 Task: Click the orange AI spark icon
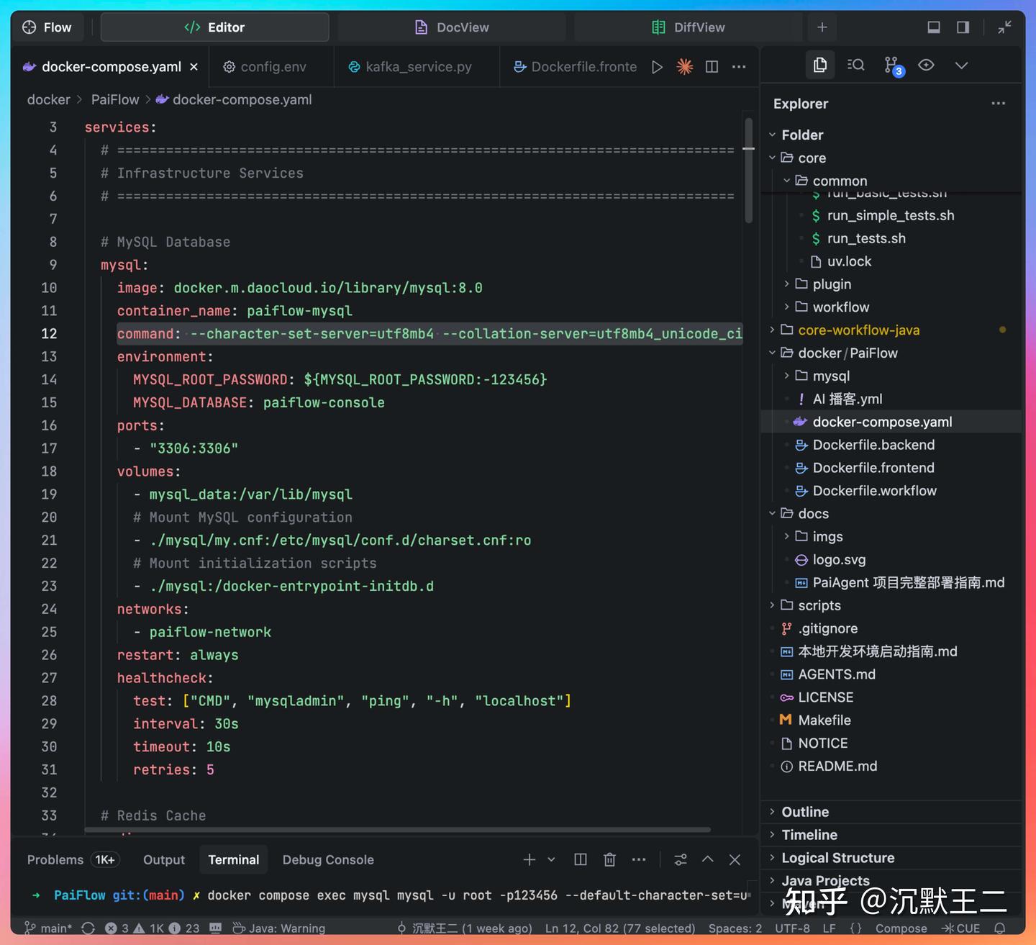point(684,67)
